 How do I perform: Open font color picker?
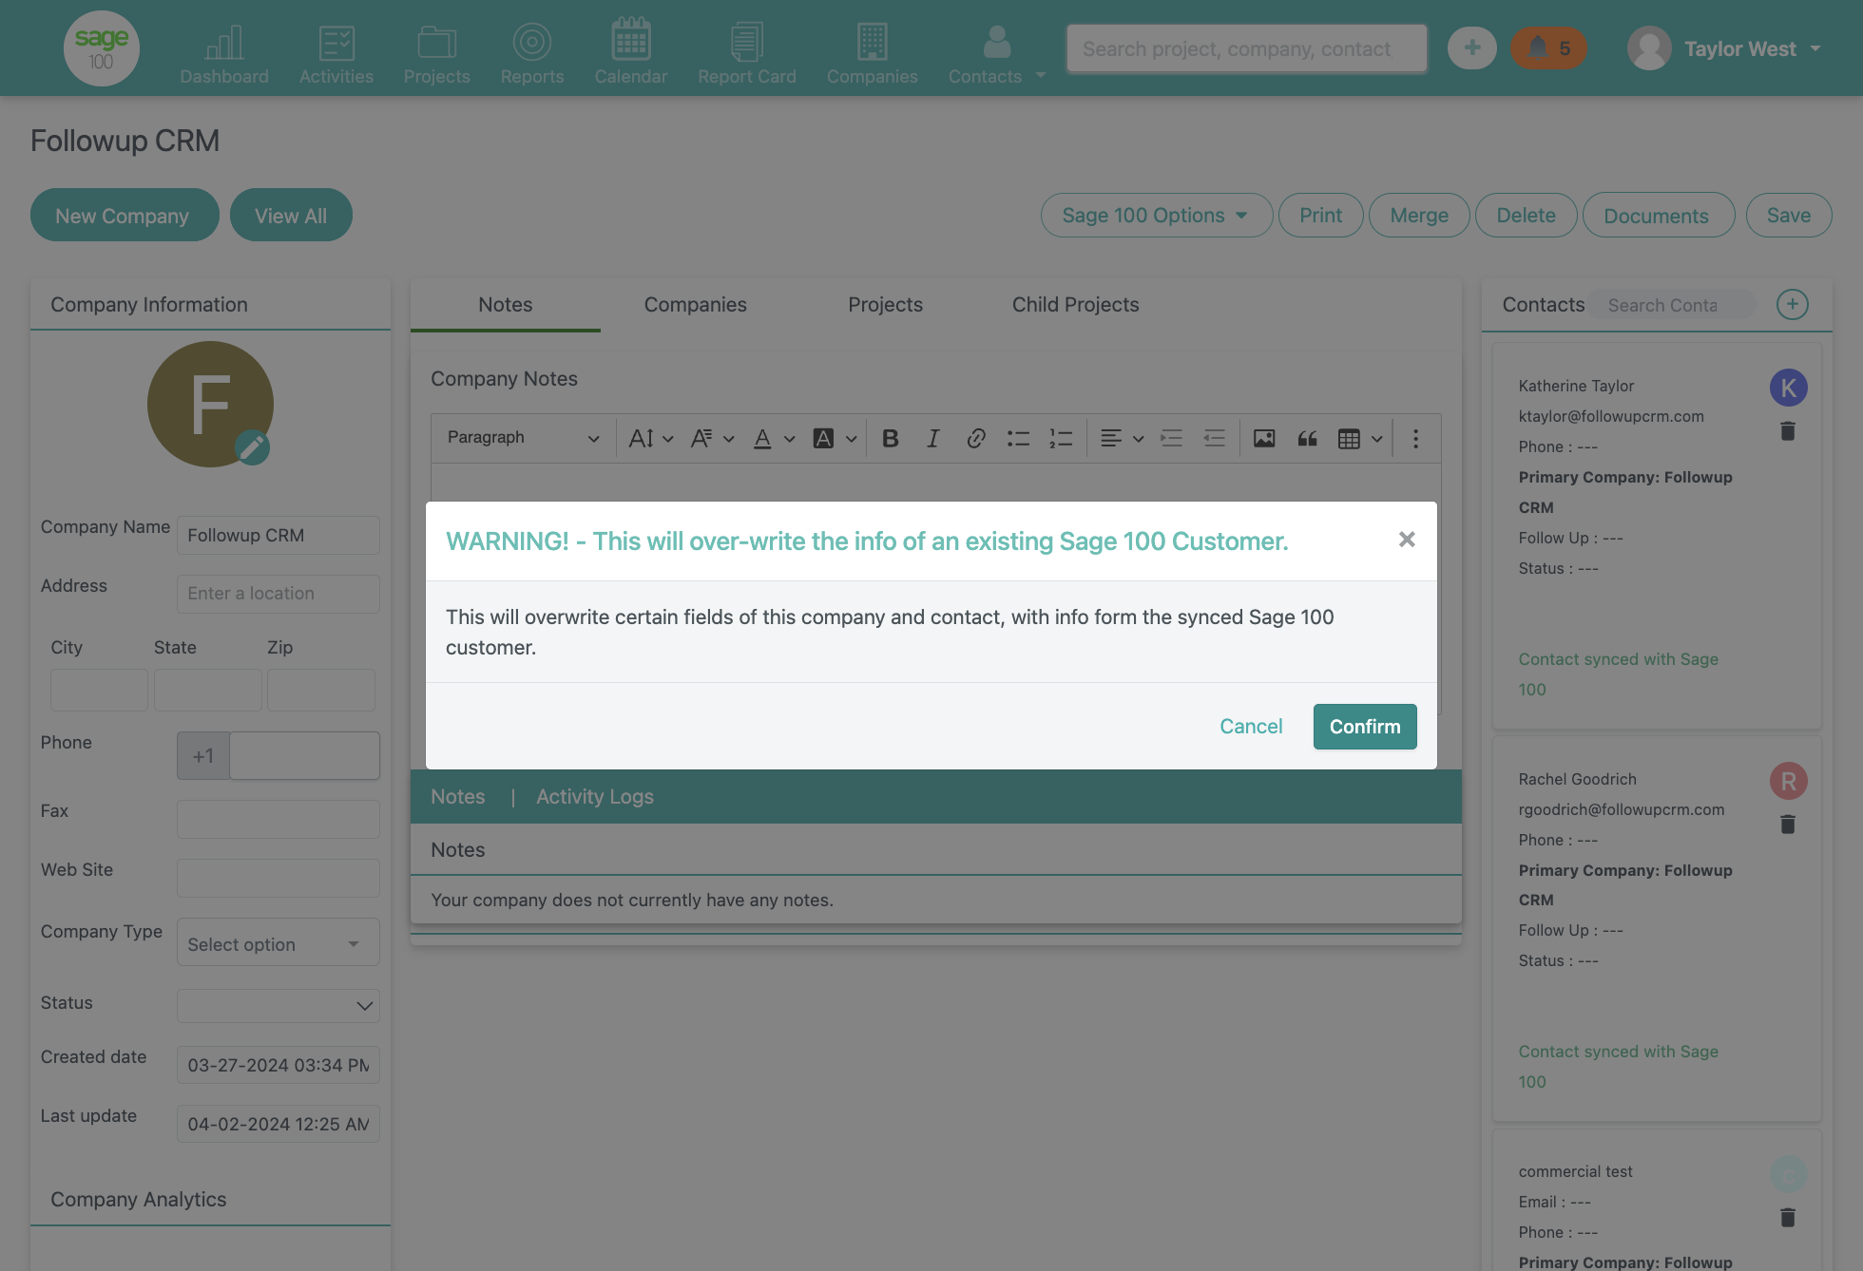point(774,438)
